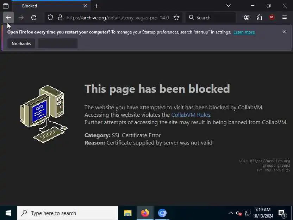This screenshot has height=220, width=293.
Task: Click the blank button beside No thanks
Action: (57, 44)
